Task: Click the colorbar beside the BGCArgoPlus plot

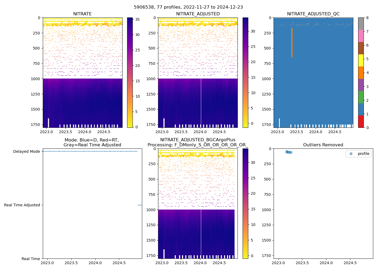Action: pyautogui.click(x=245, y=203)
